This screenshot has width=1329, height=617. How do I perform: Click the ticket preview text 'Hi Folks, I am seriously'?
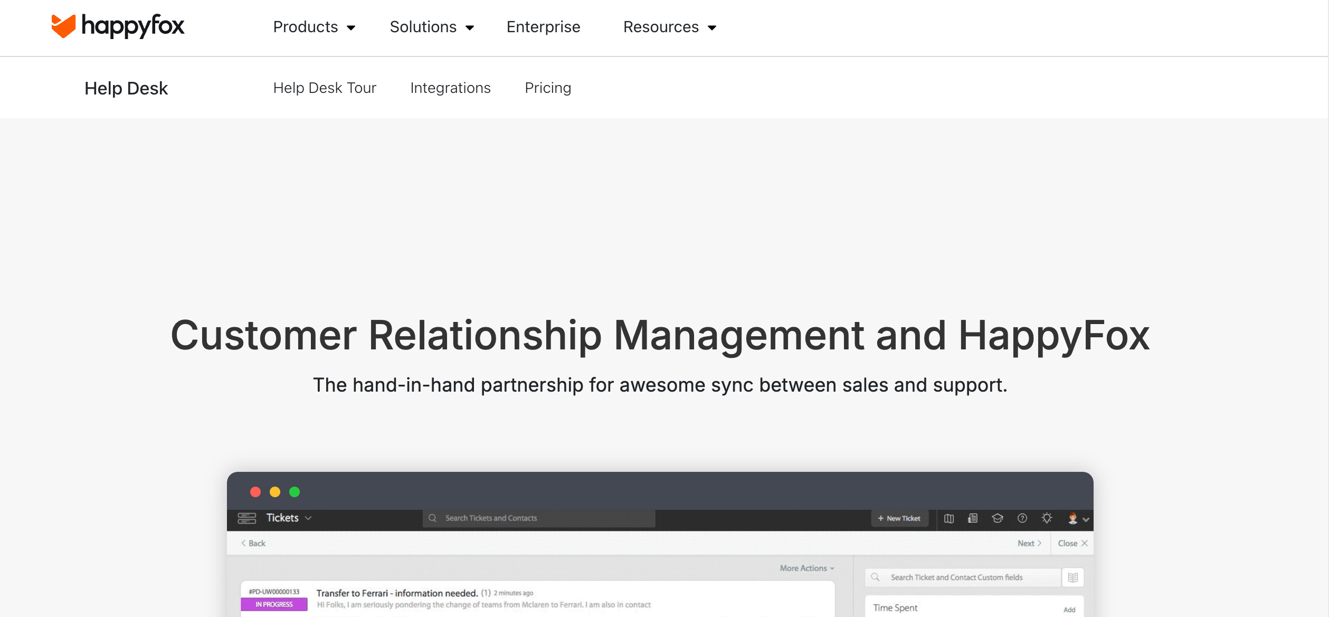pos(483,605)
